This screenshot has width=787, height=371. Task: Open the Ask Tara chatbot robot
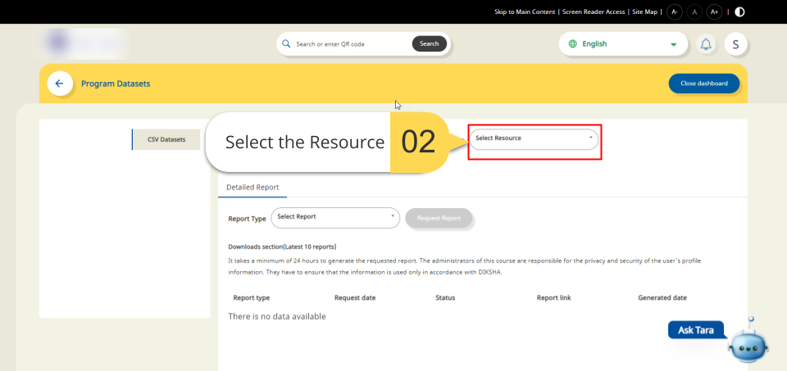[747, 342]
